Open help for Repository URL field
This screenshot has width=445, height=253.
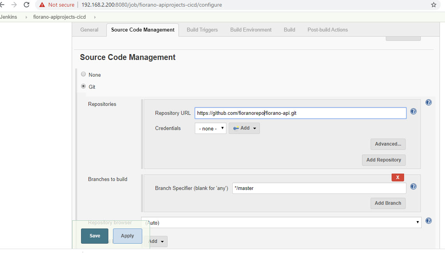[413, 111]
